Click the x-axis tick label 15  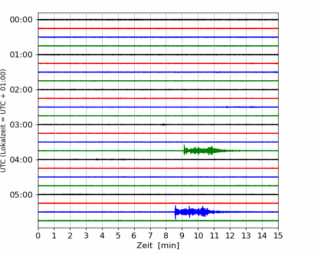pos(278,235)
